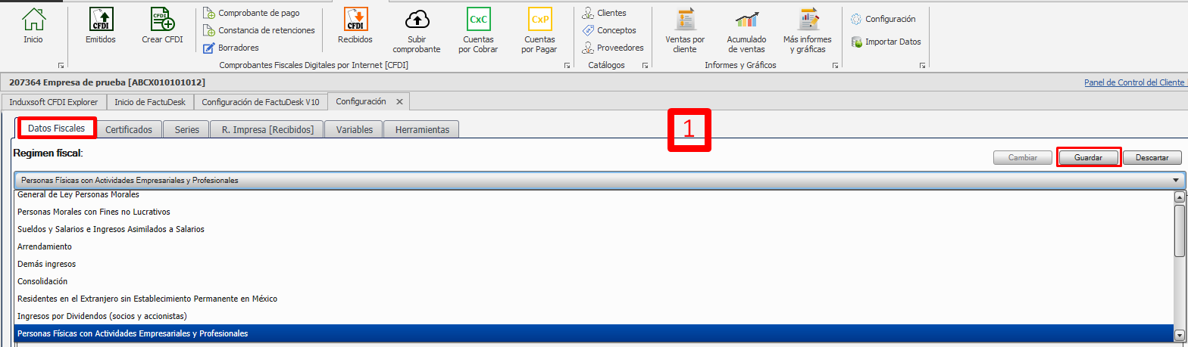
Task: Click the Descartar button
Action: [1152, 158]
